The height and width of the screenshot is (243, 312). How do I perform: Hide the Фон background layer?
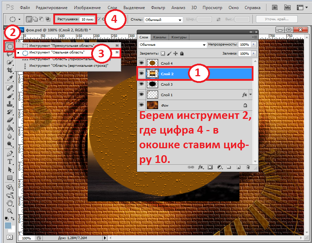pyautogui.click(x=142, y=105)
